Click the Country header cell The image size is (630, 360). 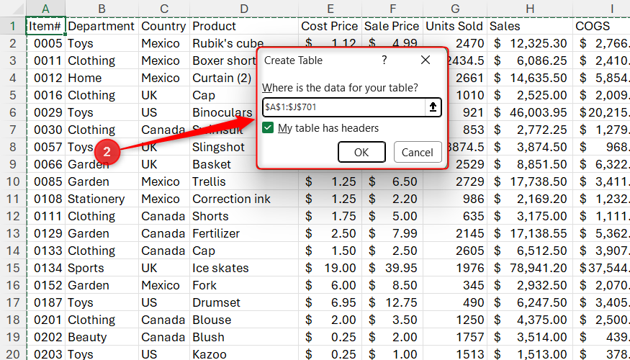[x=164, y=26]
